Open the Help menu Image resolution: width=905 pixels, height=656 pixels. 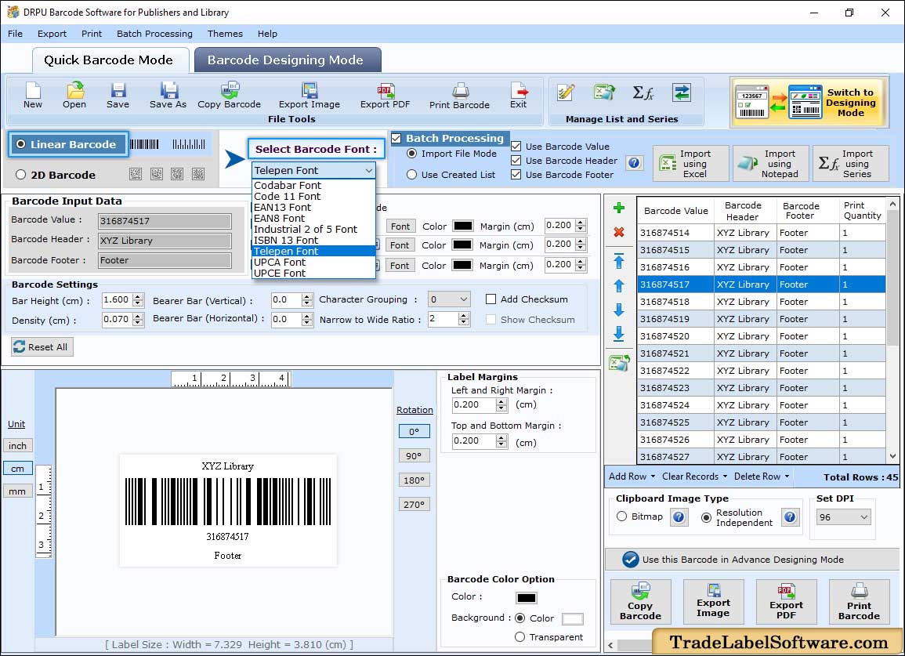point(267,34)
